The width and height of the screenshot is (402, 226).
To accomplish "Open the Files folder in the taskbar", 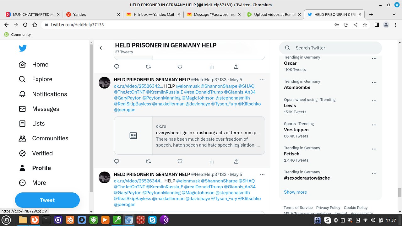I will point(23,220).
